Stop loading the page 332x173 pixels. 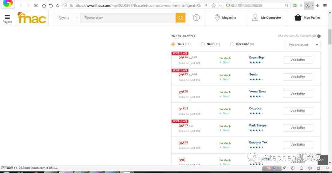click(36, 6)
